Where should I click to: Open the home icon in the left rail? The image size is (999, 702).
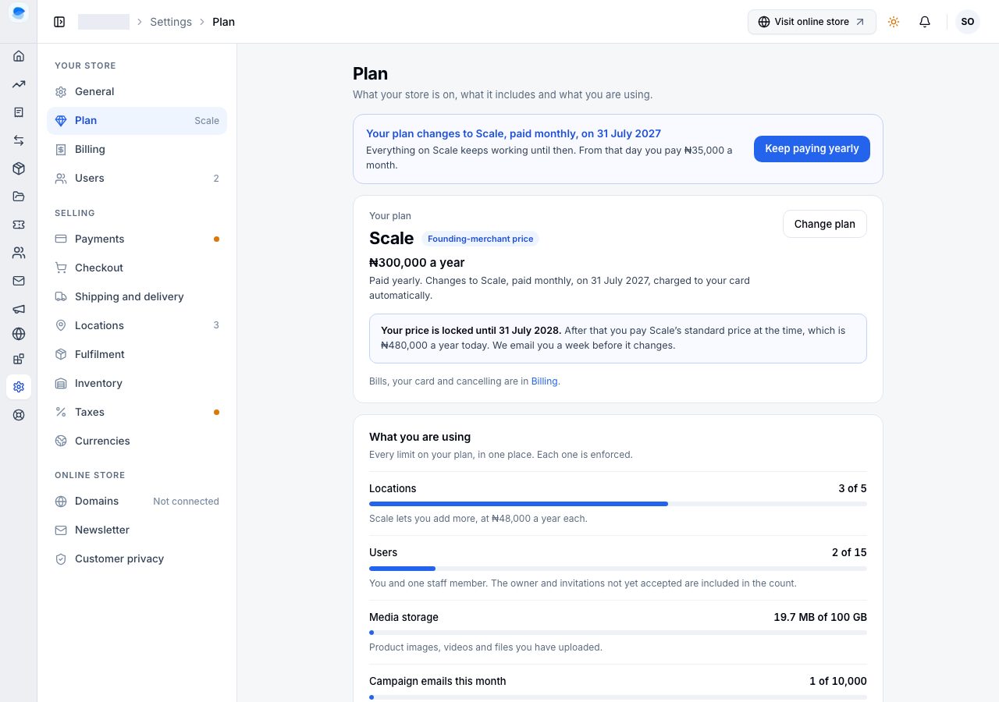coord(19,56)
